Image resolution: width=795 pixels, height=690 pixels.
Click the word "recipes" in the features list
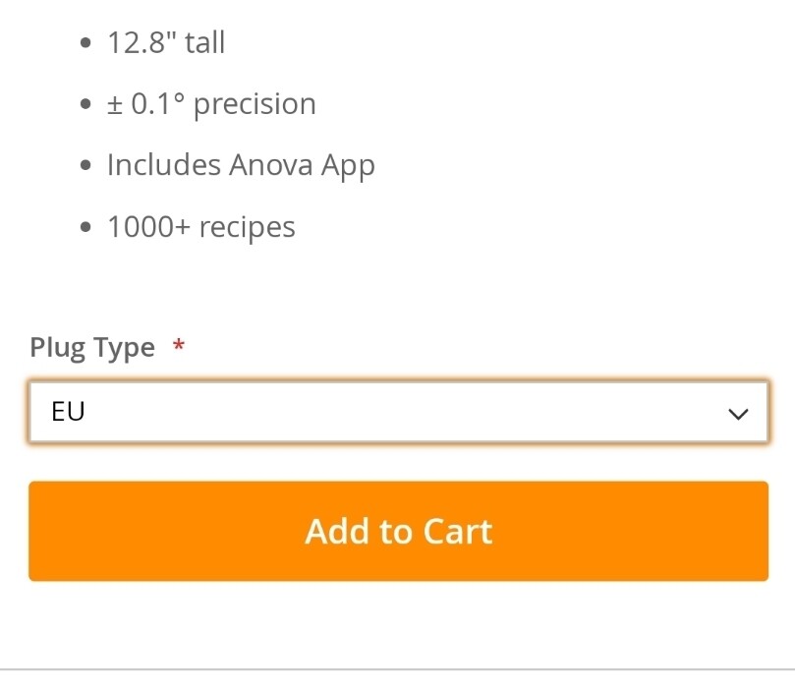click(247, 228)
